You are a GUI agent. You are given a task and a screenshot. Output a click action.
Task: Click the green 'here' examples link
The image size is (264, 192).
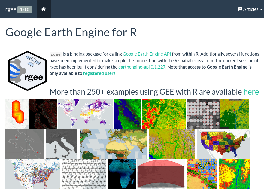tap(251, 92)
